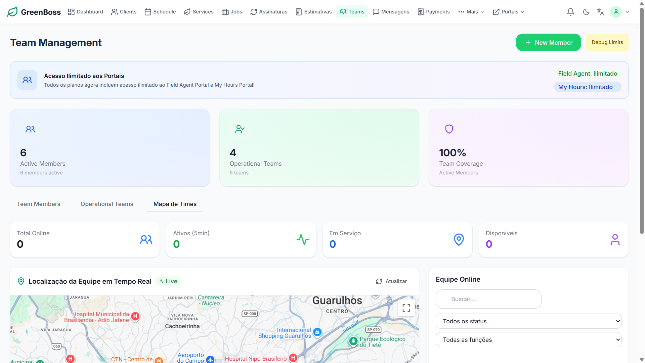Image resolution: width=645 pixels, height=363 pixels.
Task: Click the map fullscreen icon
Action: coord(406,308)
